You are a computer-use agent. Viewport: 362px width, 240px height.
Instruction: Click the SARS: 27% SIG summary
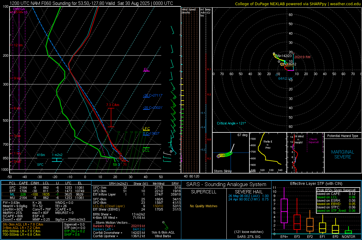click(248, 237)
